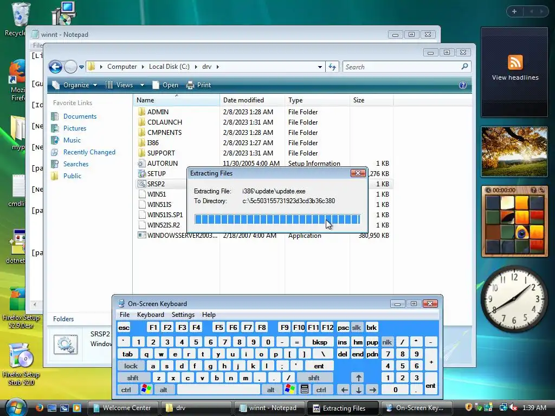Image resolution: width=555 pixels, height=416 pixels.
Task: Sort by the Type column header
Action: pos(317,100)
